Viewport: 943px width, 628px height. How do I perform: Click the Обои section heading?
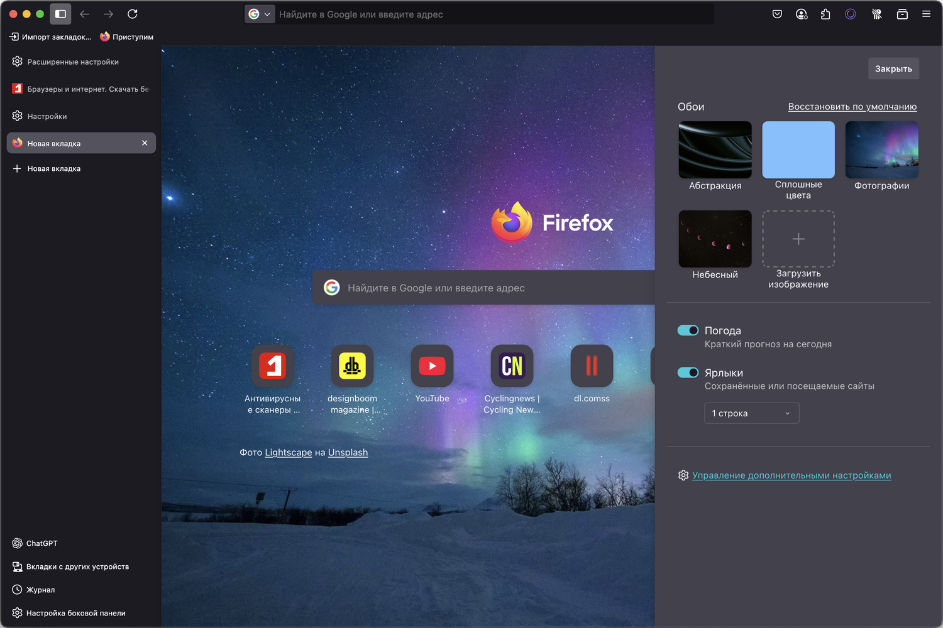[691, 107]
